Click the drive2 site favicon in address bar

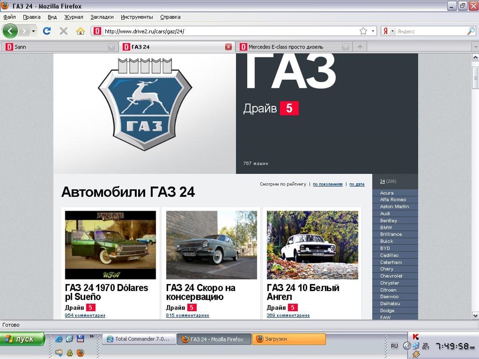pyautogui.click(x=97, y=31)
